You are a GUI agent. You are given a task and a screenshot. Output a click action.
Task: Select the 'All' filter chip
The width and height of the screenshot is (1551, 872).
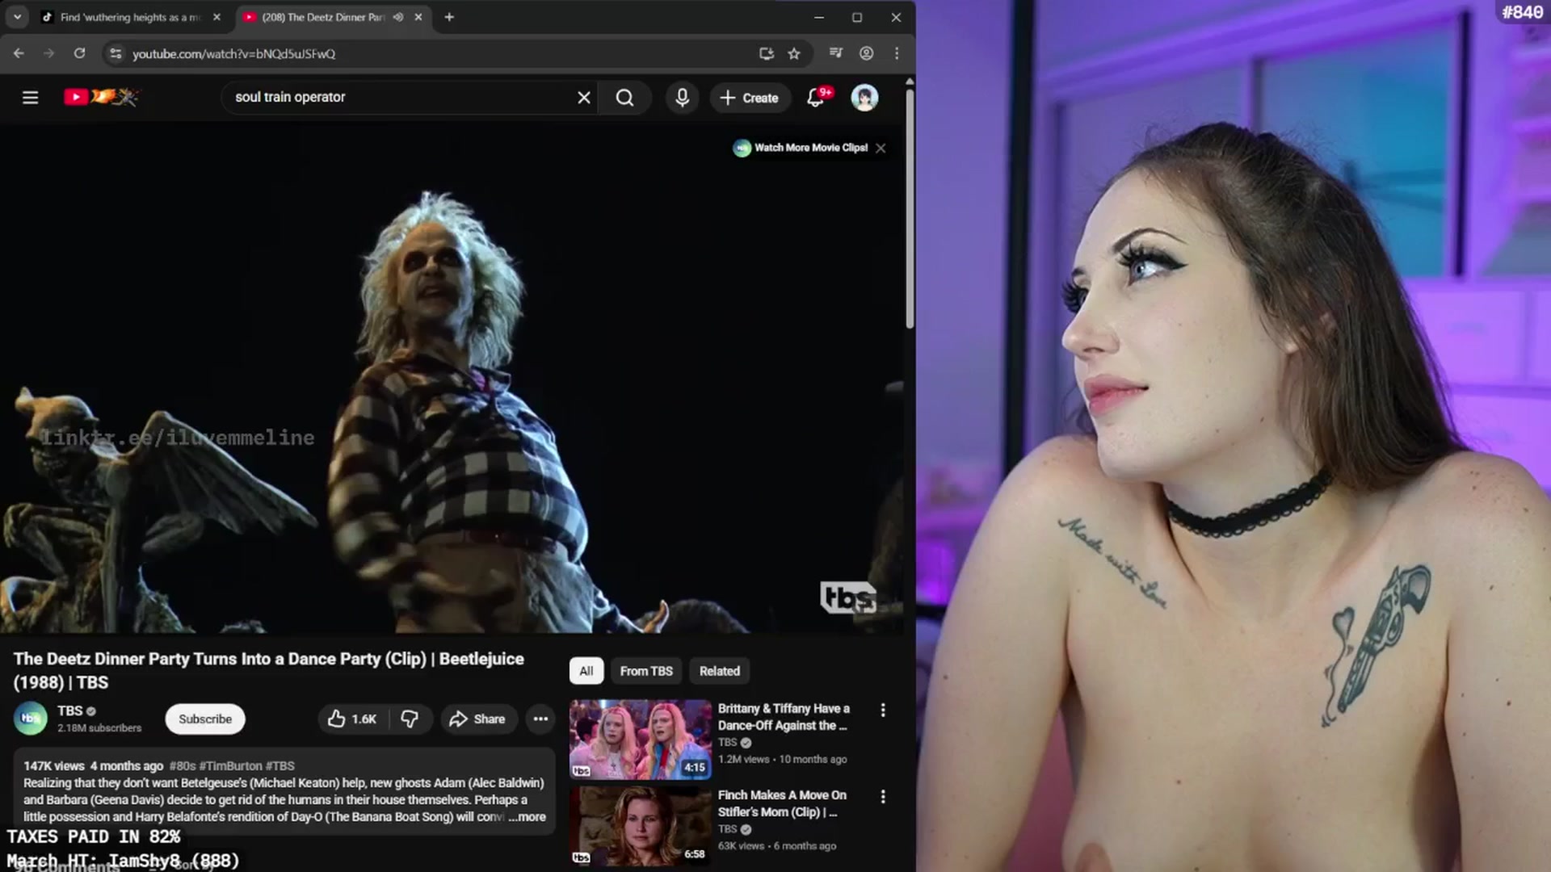coord(586,671)
